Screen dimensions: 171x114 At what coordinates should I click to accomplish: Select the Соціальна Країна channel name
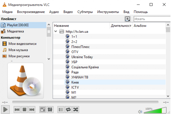click(x=85, y=67)
